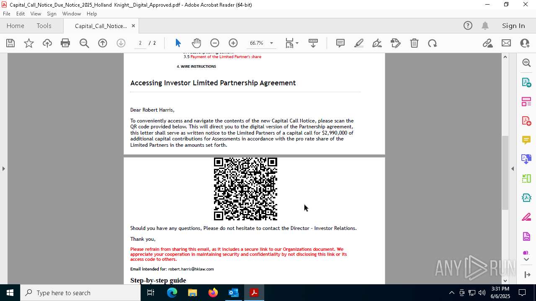
Task: Edit the current page number field
Action: [140, 43]
